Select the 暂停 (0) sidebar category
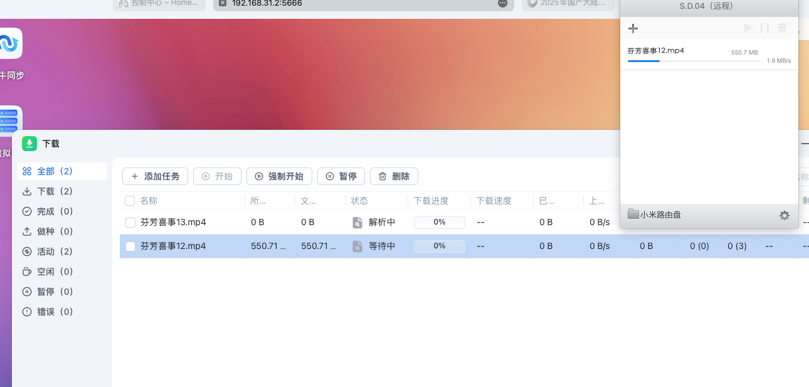 point(62,292)
